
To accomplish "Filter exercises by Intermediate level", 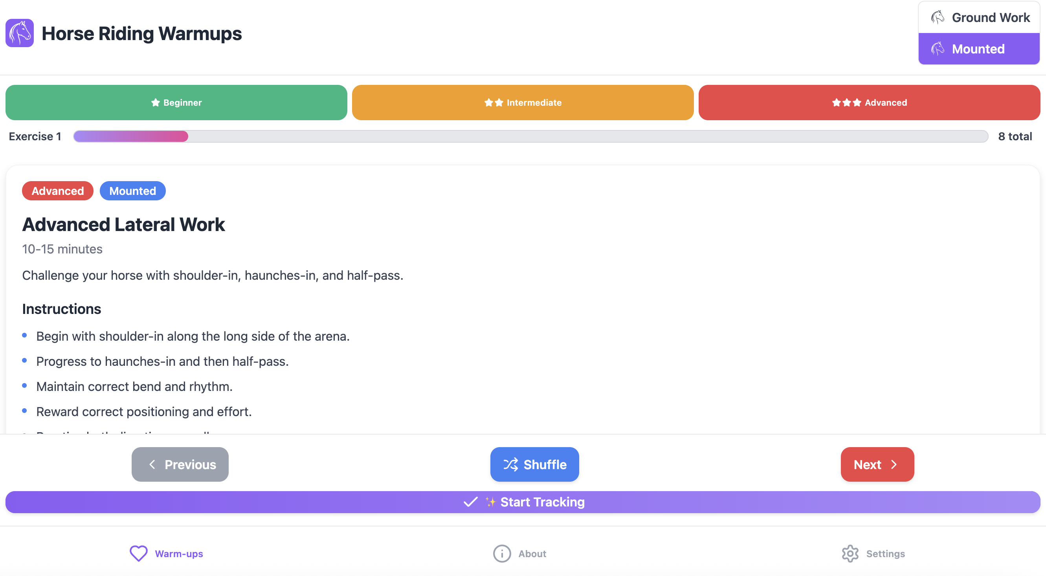I will pos(523,102).
